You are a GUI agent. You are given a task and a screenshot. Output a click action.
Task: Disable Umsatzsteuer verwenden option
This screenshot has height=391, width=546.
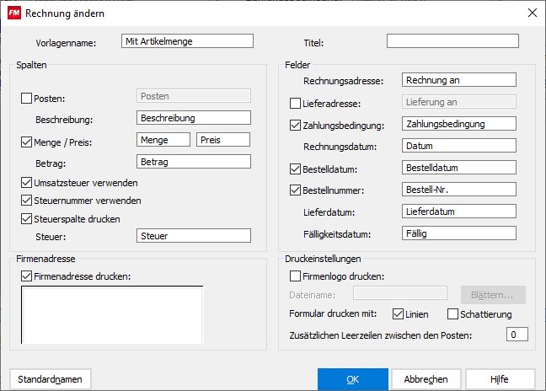[27, 183]
